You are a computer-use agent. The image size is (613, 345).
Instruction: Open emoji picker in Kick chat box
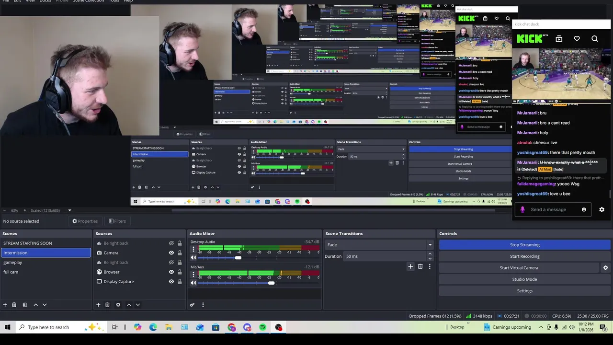point(584,209)
